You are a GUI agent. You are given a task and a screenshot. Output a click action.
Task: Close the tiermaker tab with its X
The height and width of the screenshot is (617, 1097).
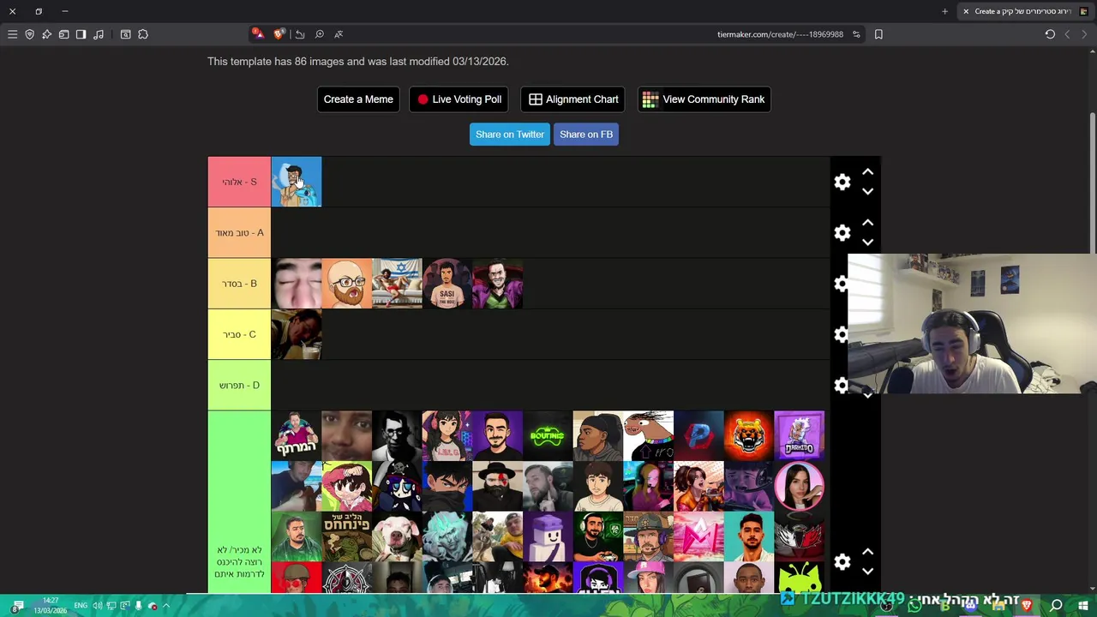[966, 11]
